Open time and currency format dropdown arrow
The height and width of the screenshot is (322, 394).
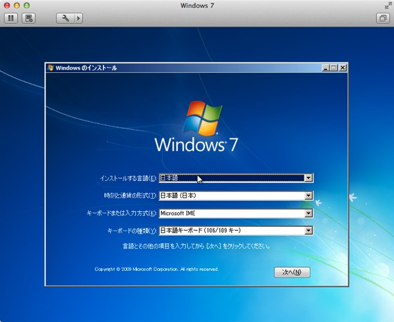pos(309,196)
